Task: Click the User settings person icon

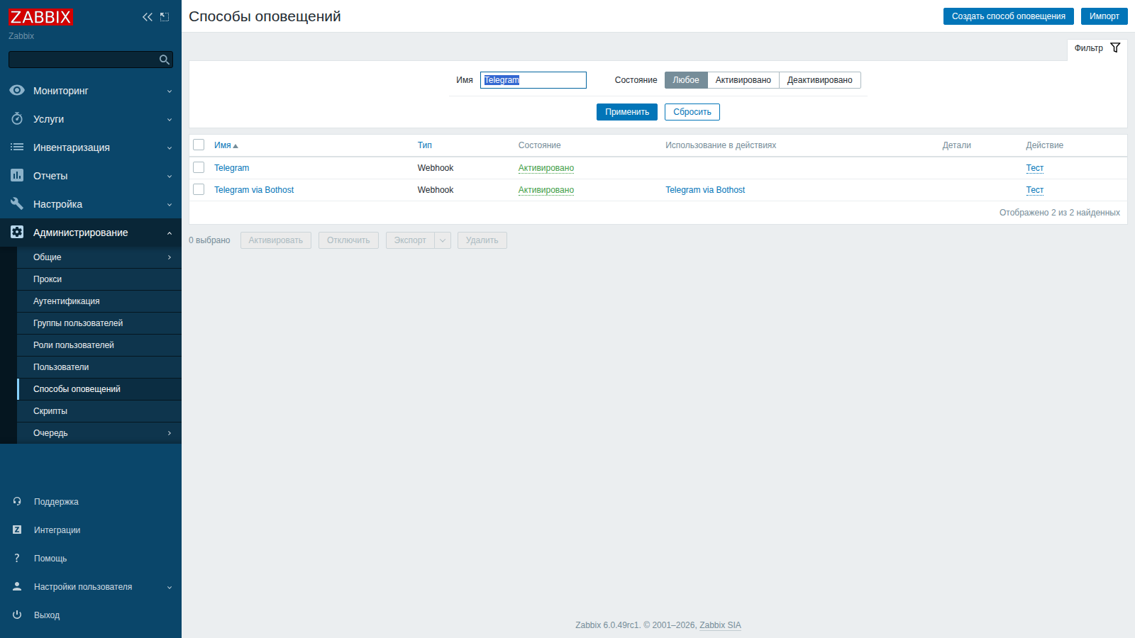Action: tap(17, 586)
